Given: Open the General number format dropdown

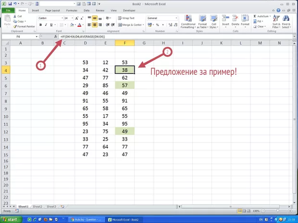Looking at the screenshot, I should (176, 18).
